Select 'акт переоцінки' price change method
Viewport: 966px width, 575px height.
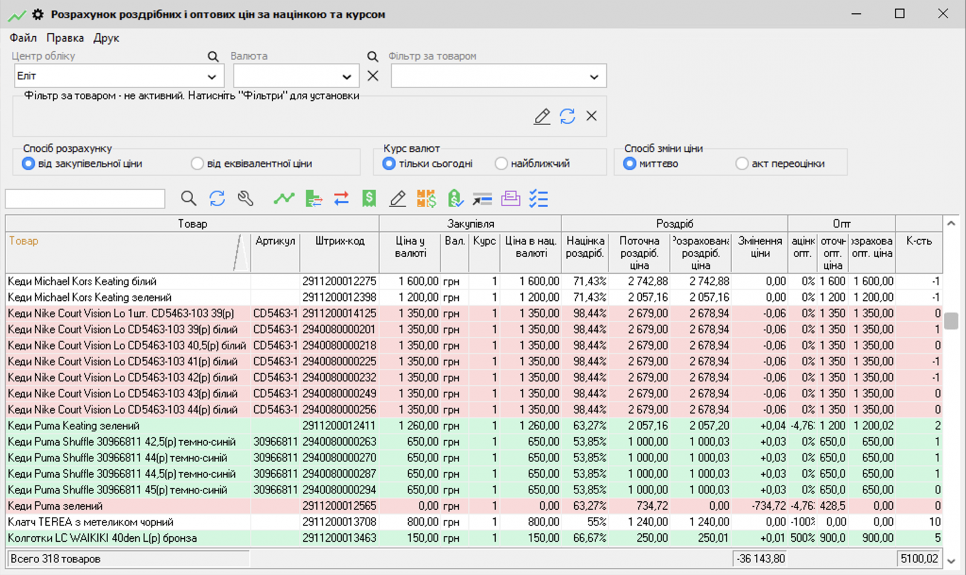(742, 164)
